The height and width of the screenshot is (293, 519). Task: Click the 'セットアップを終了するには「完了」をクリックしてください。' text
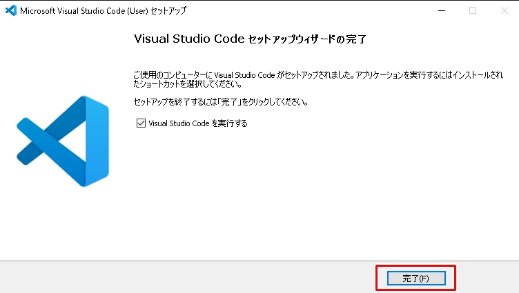point(221,102)
